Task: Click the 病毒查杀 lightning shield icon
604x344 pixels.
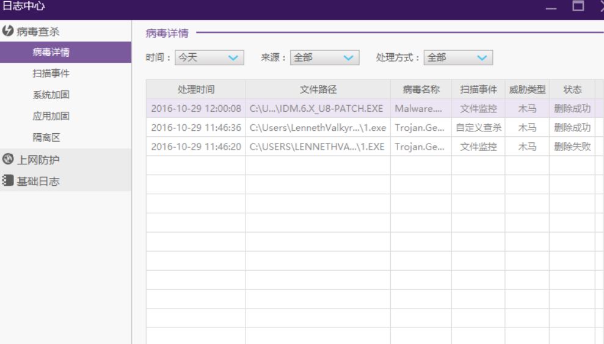Action: pos(8,31)
